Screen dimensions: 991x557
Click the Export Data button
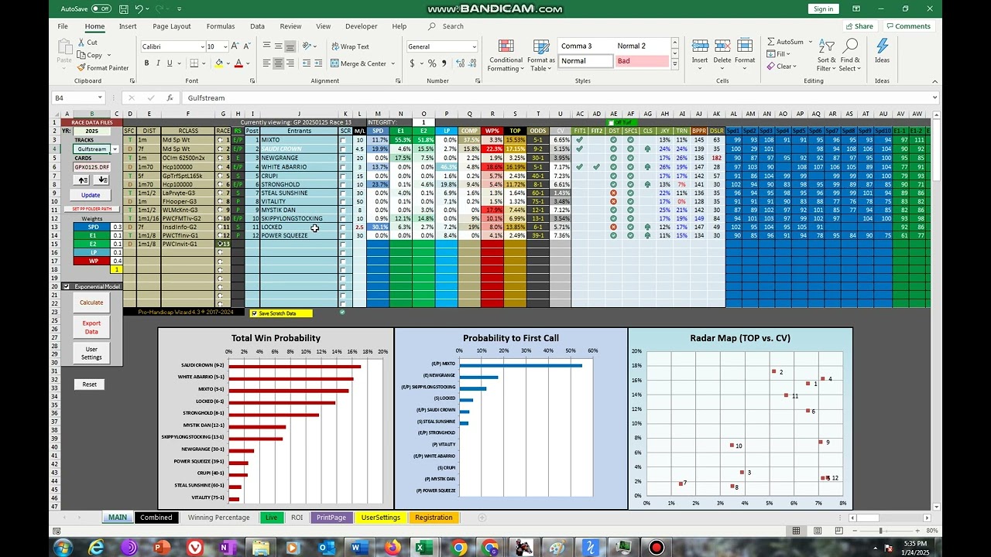(x=91, y=327)
